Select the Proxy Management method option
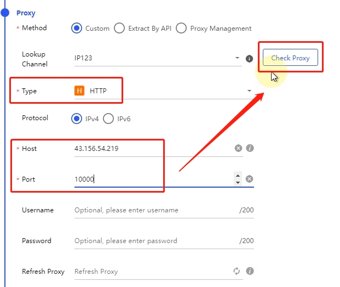 [181, 29]
